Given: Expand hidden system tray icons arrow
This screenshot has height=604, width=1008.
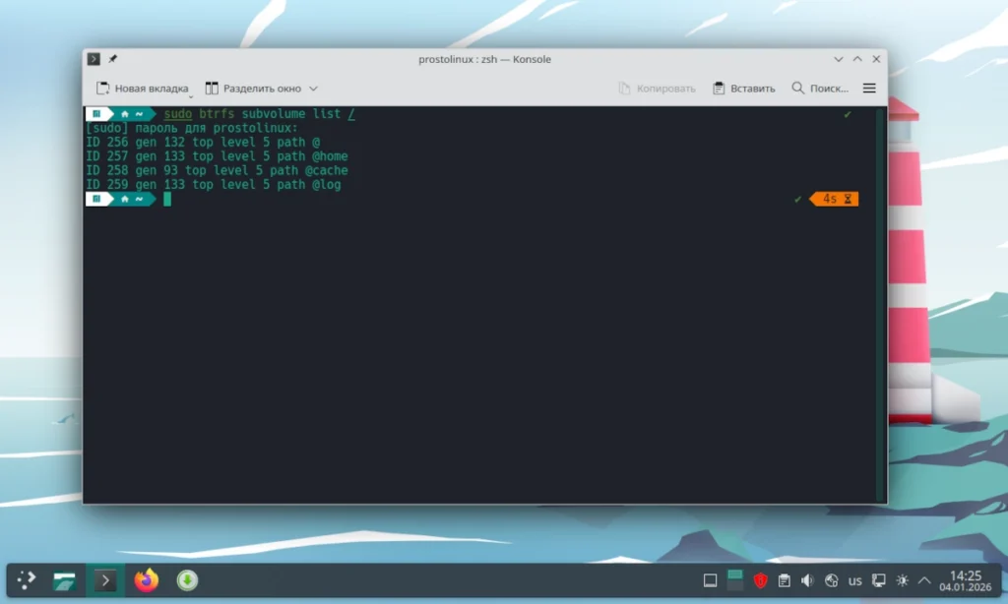Looking at the screenshot, I should [x=924, y=580].
